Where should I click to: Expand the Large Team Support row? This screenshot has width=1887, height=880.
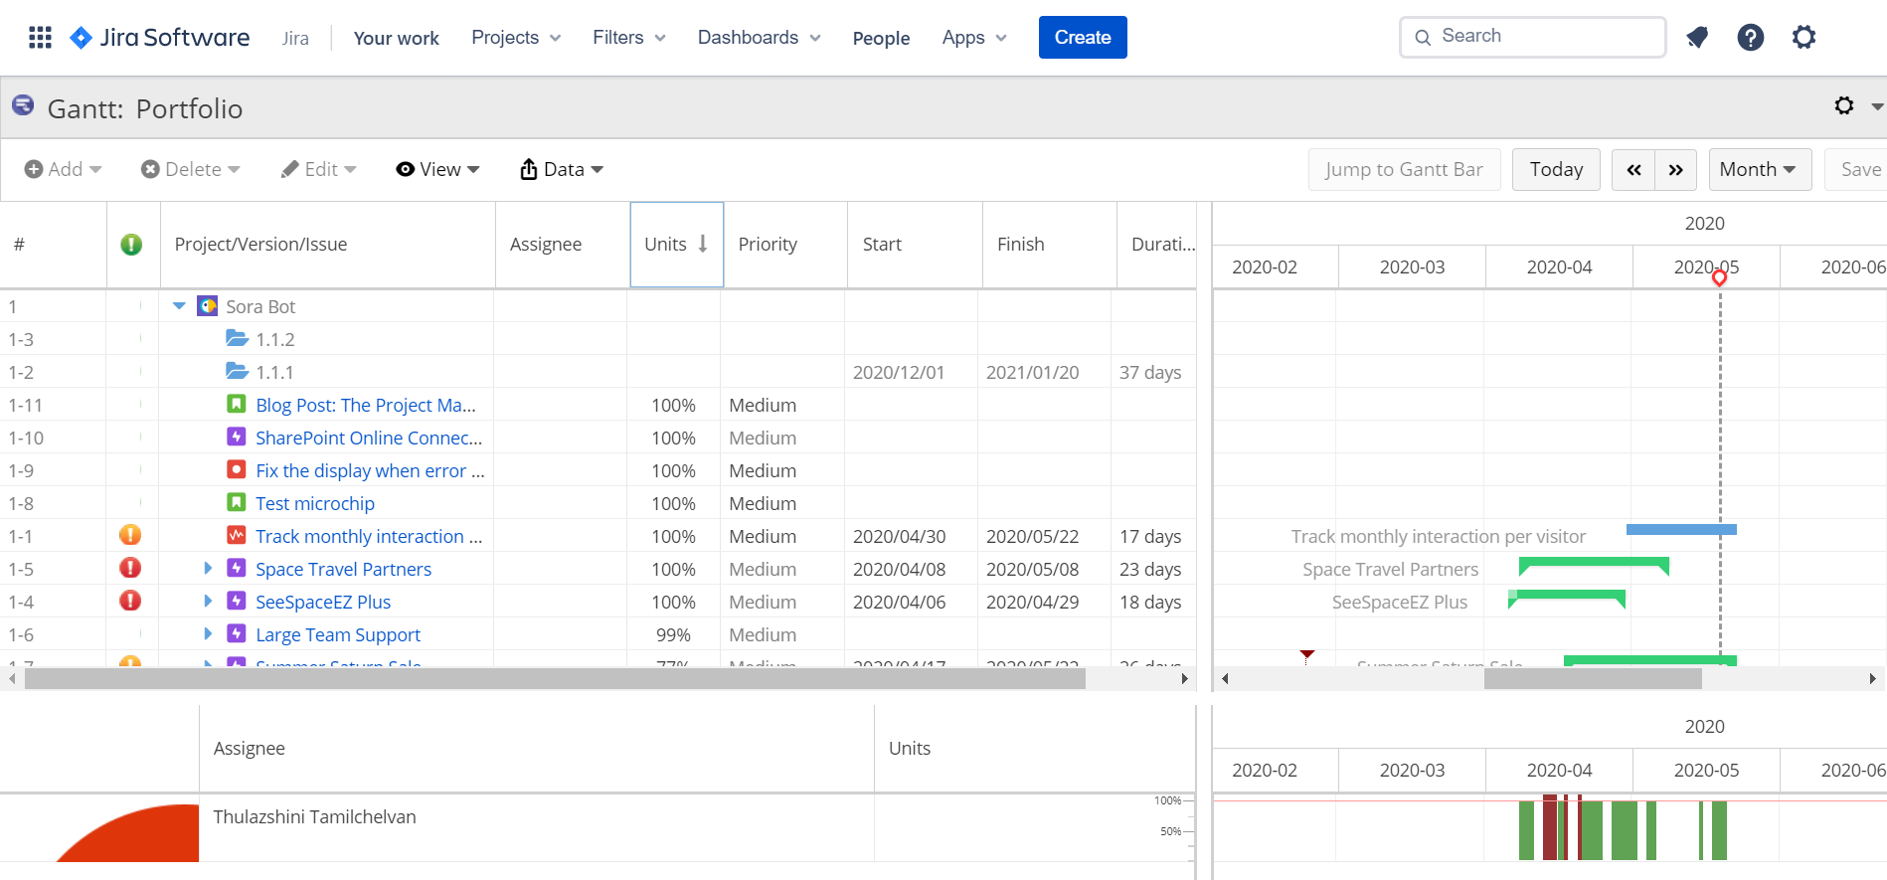[x=208, y=633]
